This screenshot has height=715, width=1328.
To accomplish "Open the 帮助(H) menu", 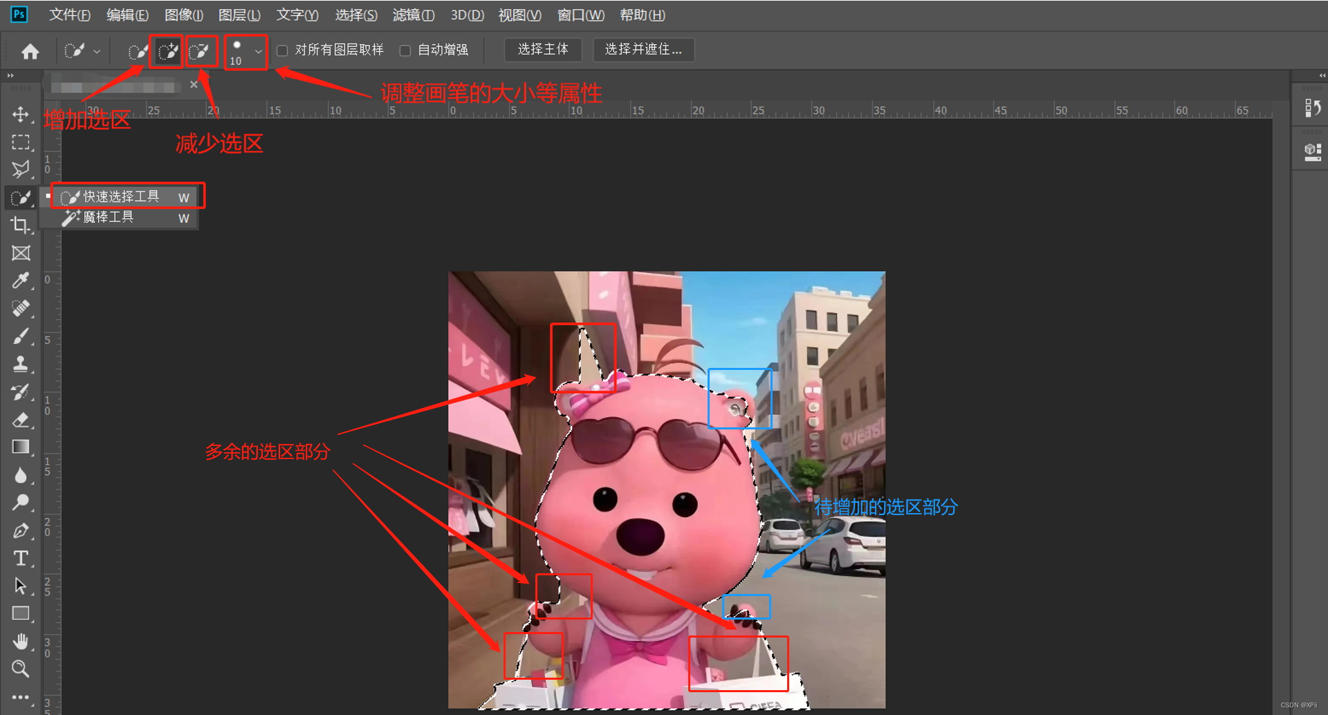I will 643,15.
